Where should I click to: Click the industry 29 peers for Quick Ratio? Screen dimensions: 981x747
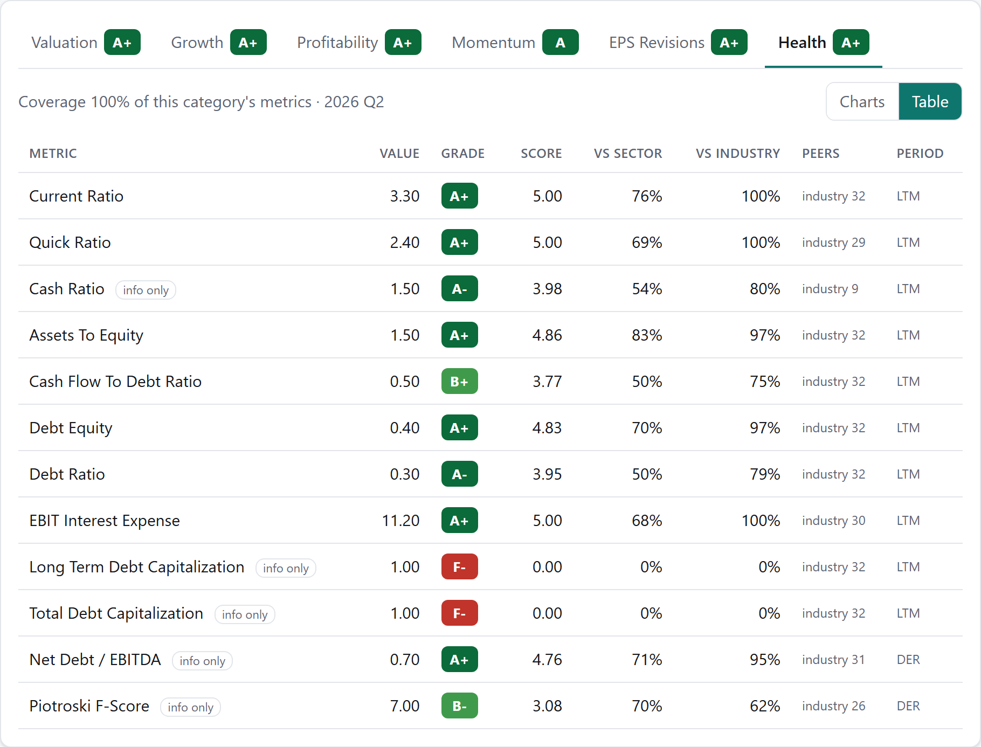tap(833, 243)
